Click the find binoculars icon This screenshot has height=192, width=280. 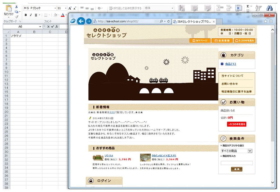coord(269,8)
